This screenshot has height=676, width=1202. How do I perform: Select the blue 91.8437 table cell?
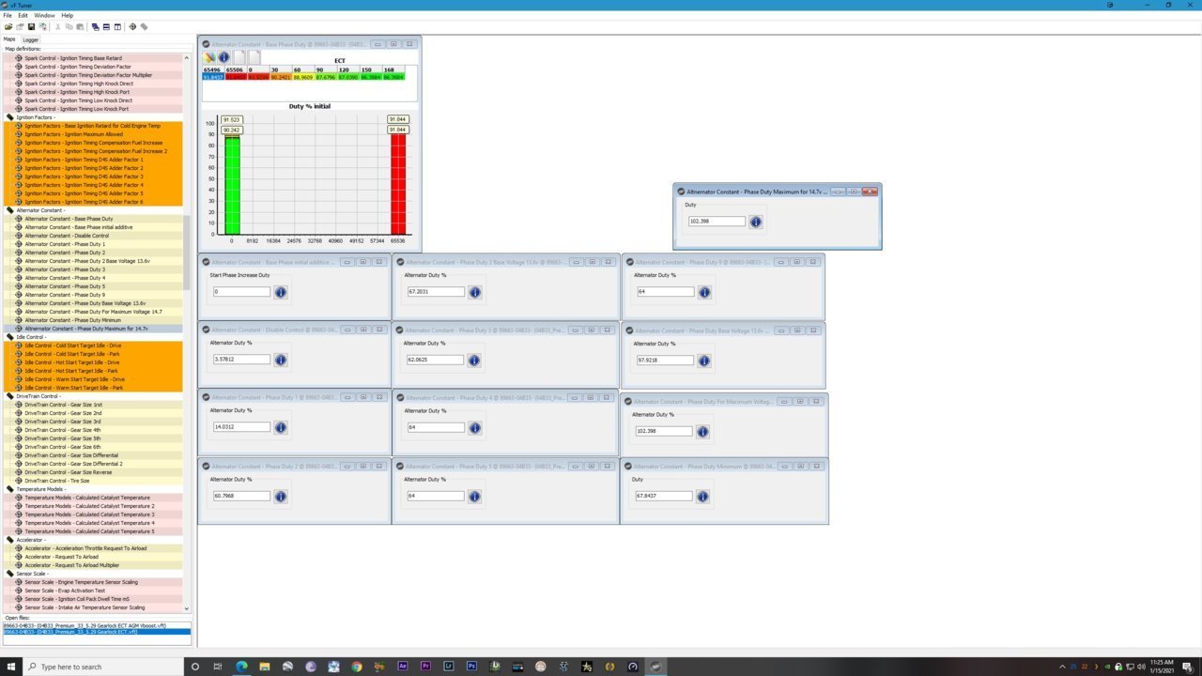point(212,77)
